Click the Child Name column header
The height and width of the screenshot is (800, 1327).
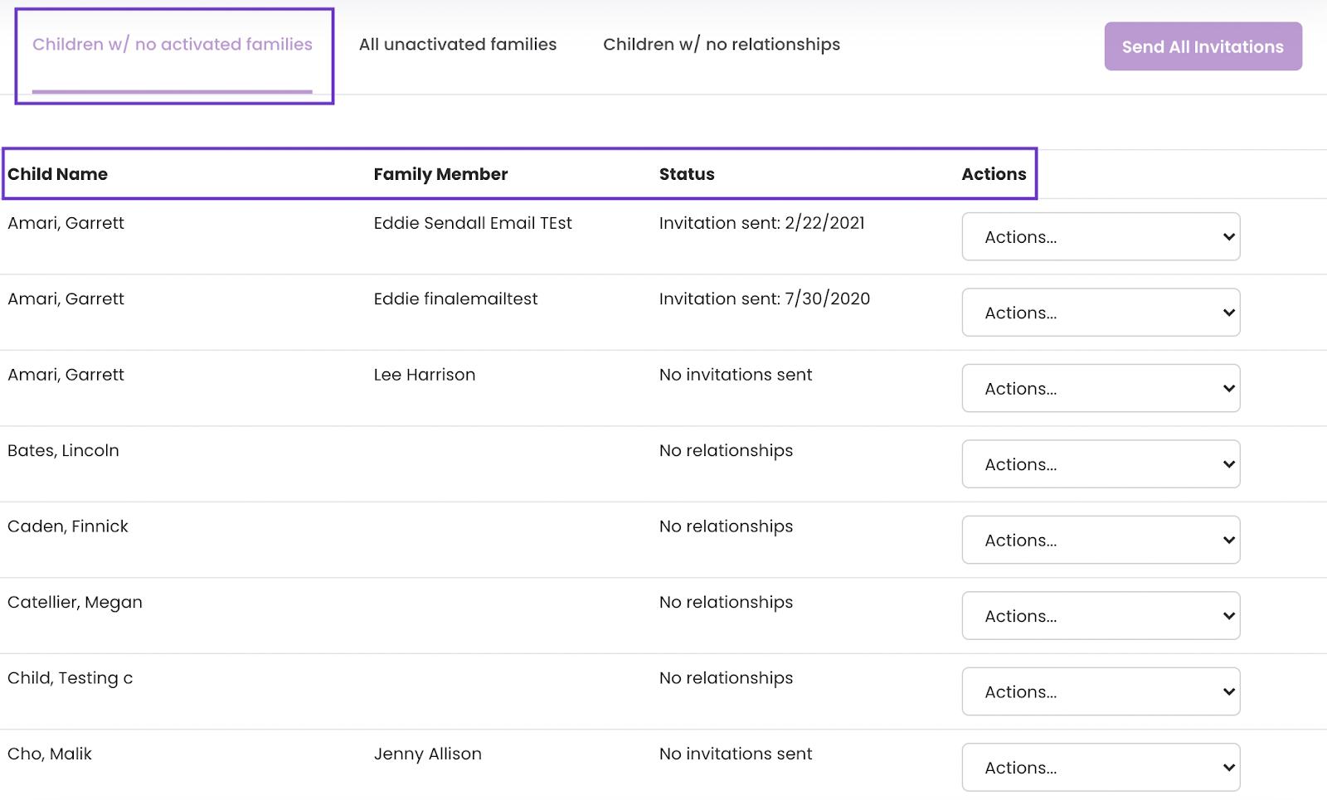(x=57, y=174)
